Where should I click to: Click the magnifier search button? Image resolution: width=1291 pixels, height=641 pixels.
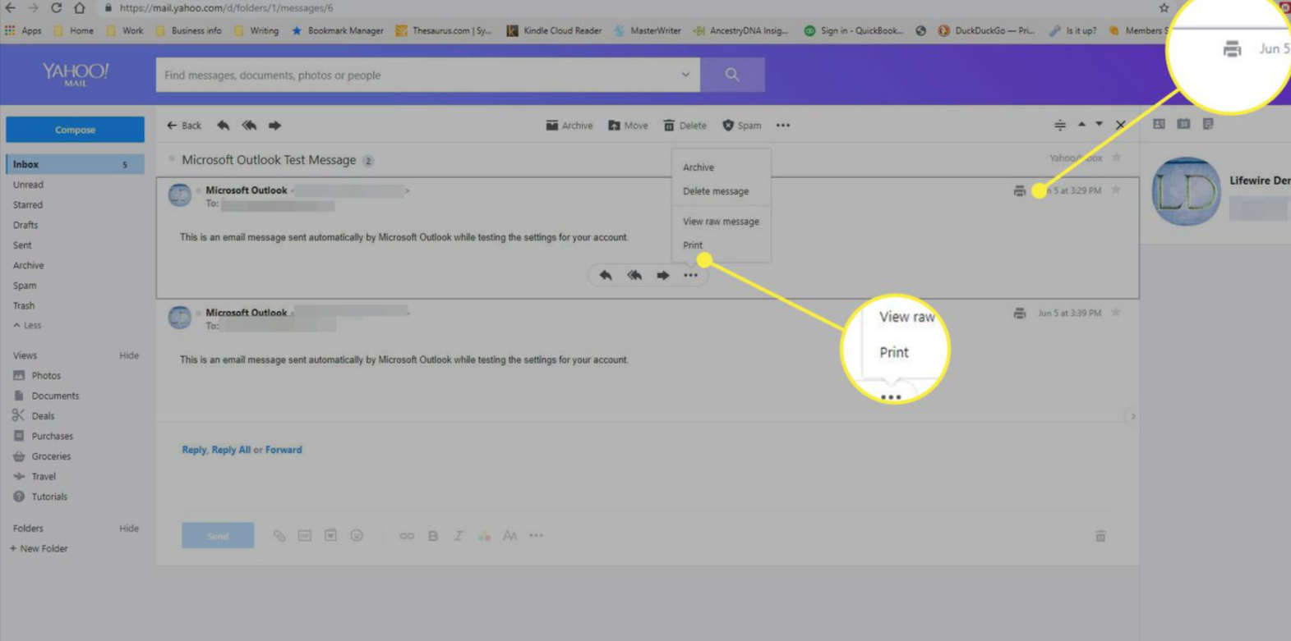click(732, 75)
